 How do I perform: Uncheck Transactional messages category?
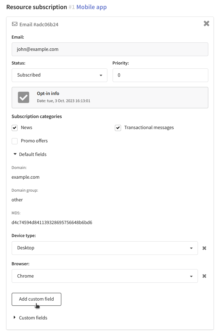(x=118, y=128)
